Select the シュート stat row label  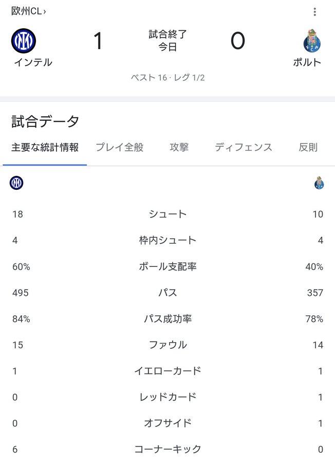click(167, 214)
